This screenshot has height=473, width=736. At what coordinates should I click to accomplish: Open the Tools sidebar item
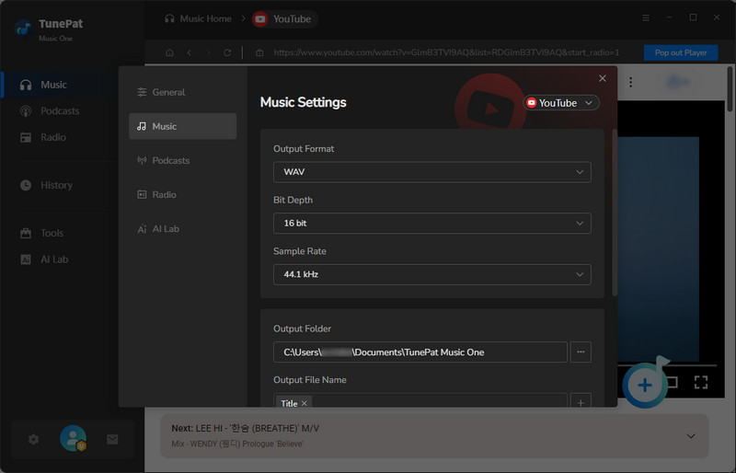[52, 233]
